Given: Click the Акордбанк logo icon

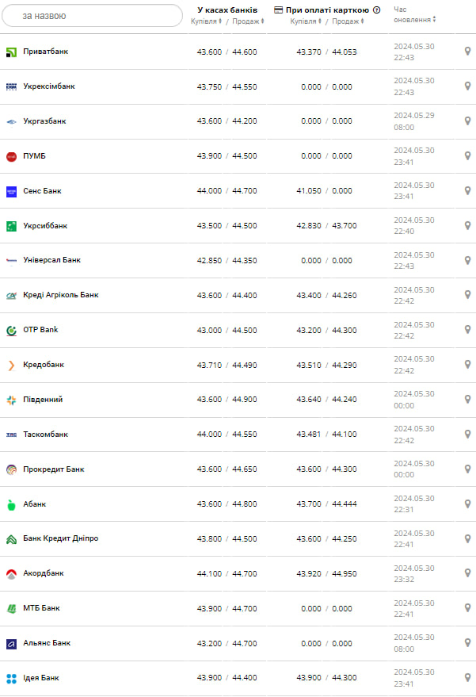Looking at the screenshot, I should 12,573.
